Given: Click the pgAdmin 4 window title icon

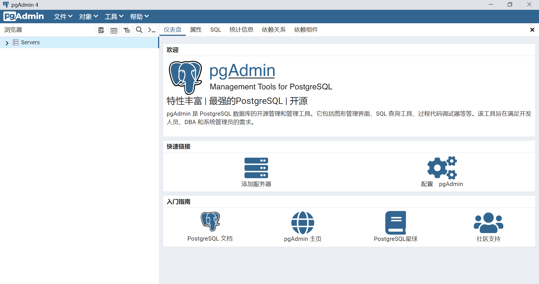Looking at the screenshot, I should coord(6,4).
